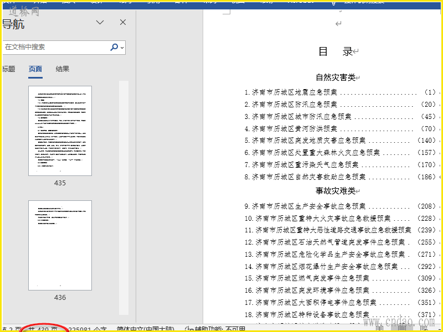Viewport: 443px width, 332px height.
Task: Click entry 14 烟花爆竹生产安全事故预案
Action: click(x=321, y=267)
